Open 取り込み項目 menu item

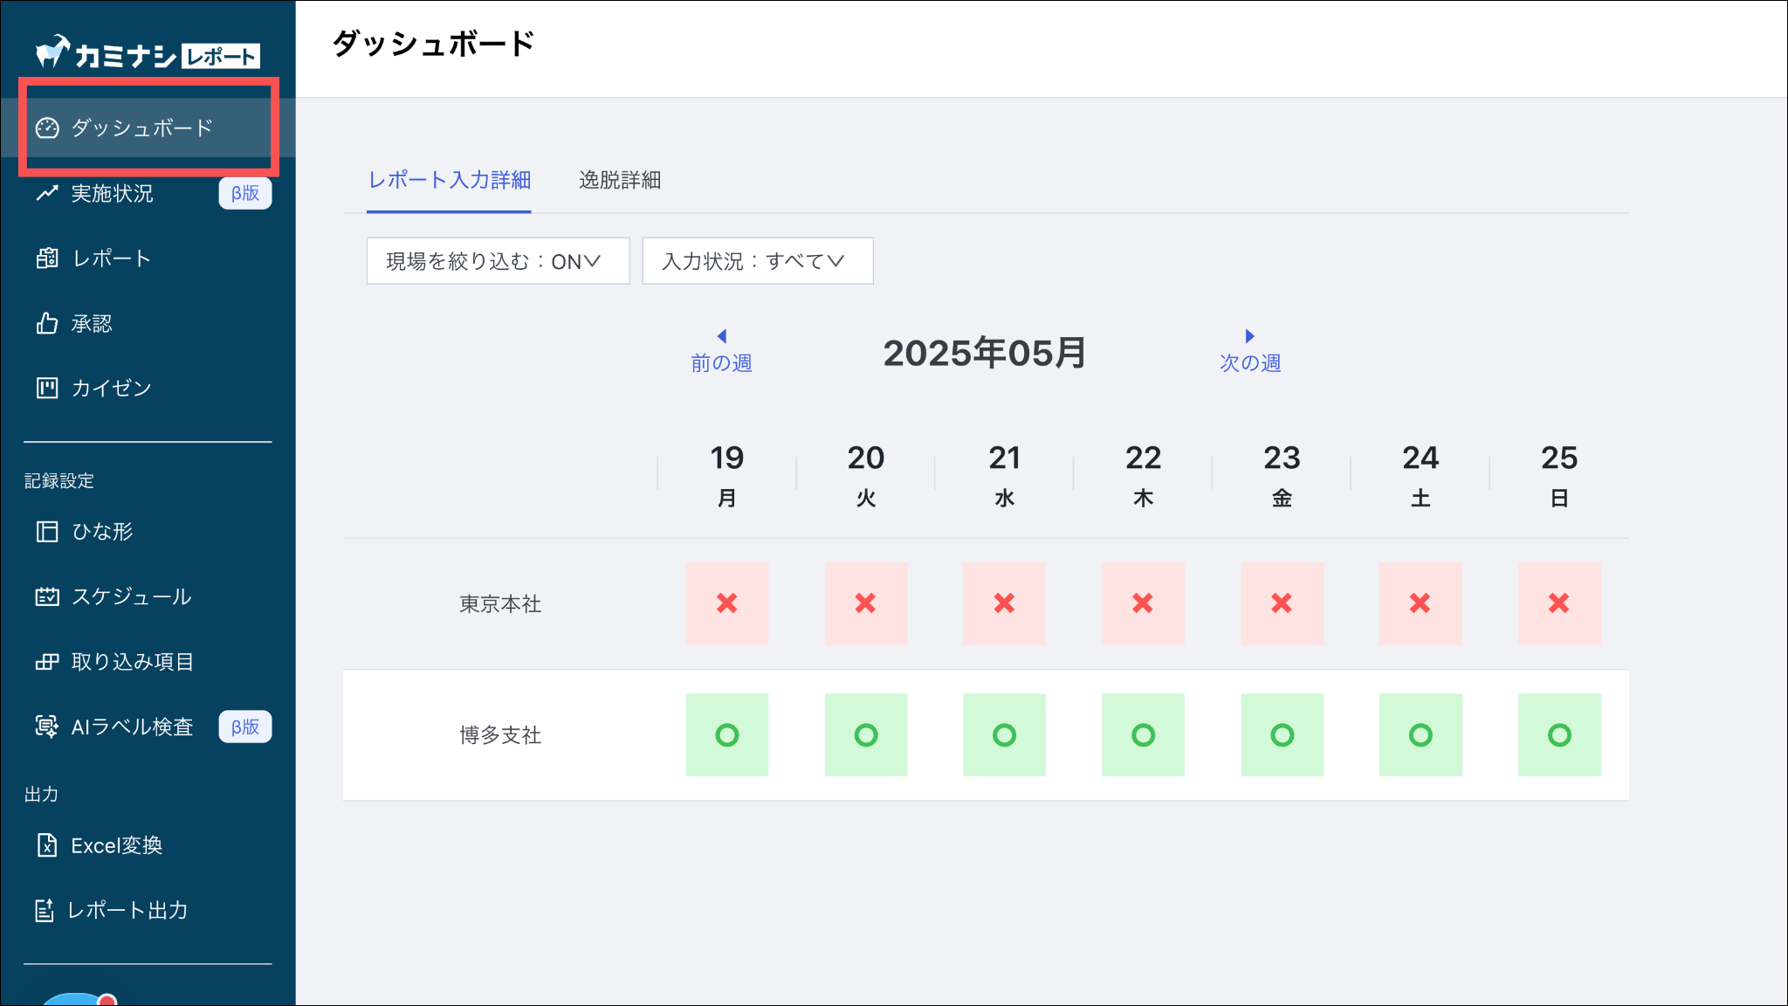132,662
